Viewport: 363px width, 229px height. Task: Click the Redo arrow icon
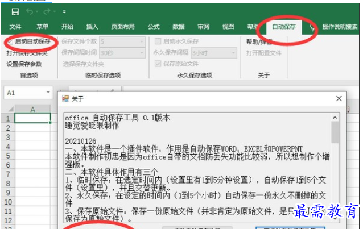pos(47,11)
